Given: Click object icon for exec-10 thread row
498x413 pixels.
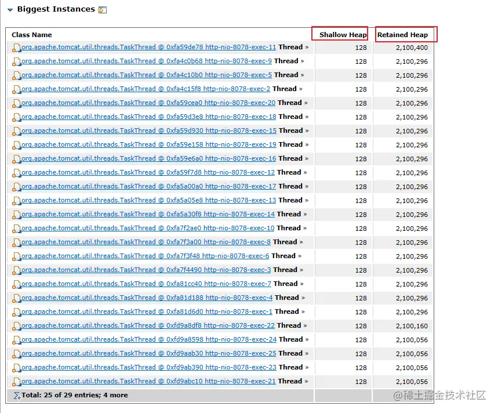Looking at the screenshot, I should pos(16,229).
